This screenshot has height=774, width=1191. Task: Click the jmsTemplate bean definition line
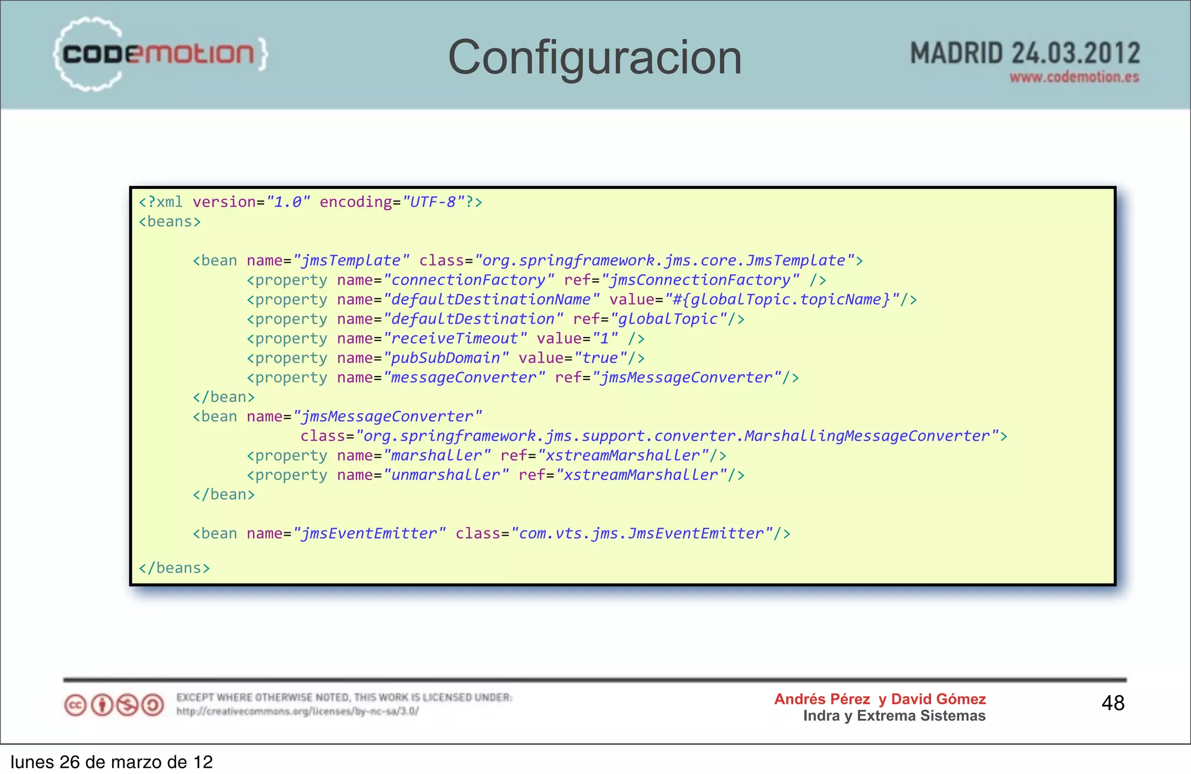click(x=528, y=261)
